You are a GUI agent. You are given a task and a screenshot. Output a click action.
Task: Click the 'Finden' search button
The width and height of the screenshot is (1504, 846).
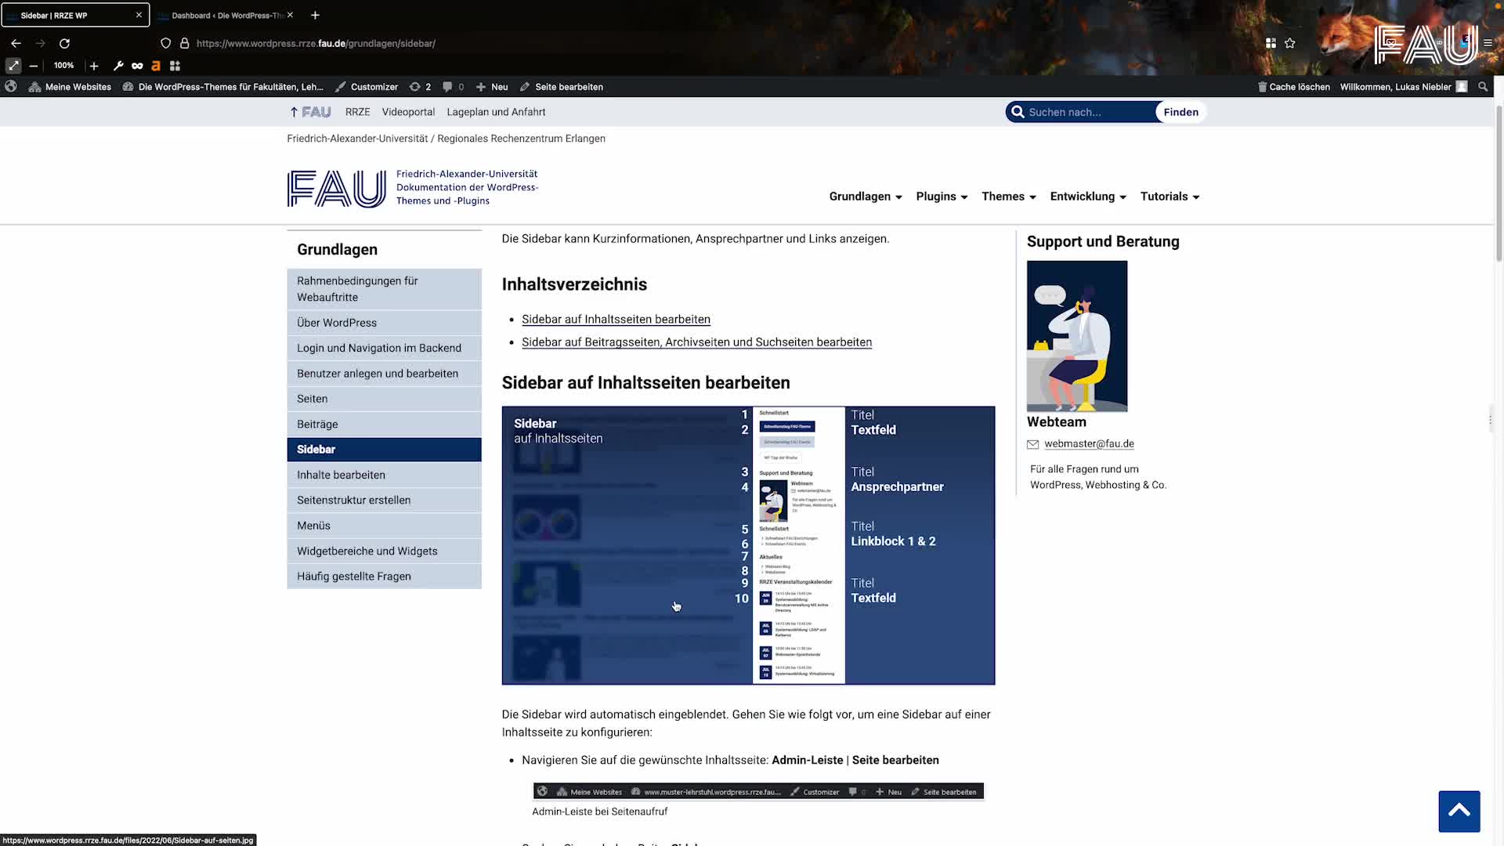click(1180, 112)
